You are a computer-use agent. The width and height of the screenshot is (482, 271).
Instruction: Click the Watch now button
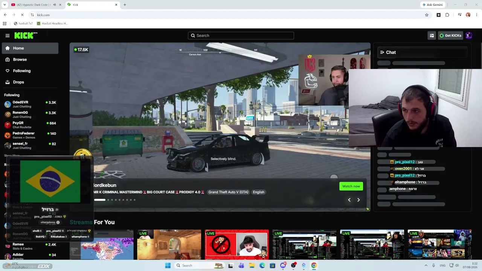click(x=351, y=186)
